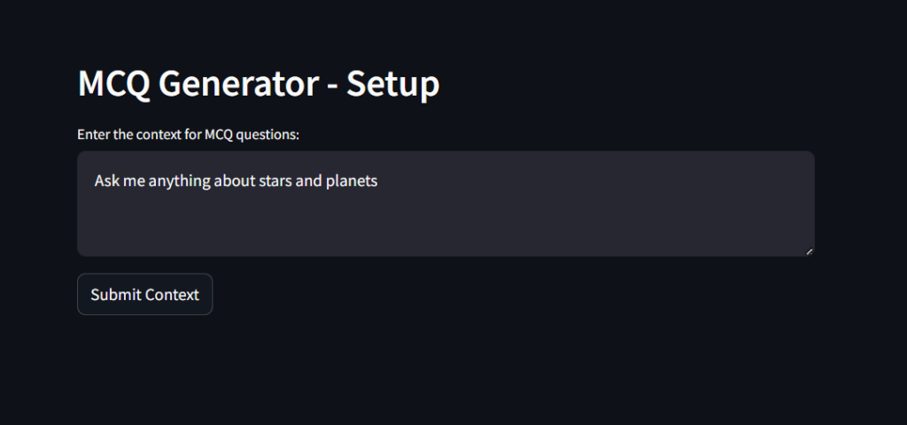Click the Submit Context button
Viewport: 907px width, 425px height.
[x=144, y=294]
